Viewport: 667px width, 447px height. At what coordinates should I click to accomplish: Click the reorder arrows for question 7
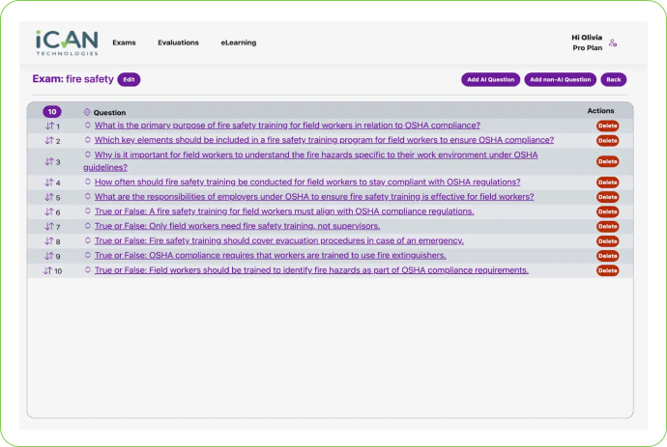[49, 227]
